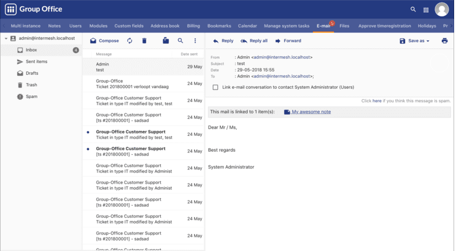Open the apps grid icon in header

[x=426, y=10]
